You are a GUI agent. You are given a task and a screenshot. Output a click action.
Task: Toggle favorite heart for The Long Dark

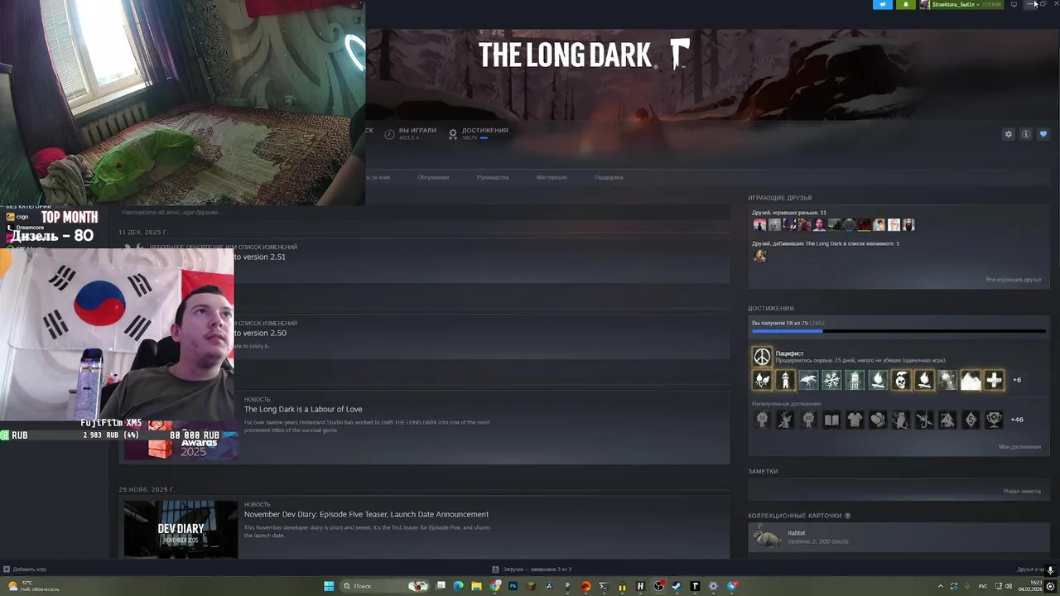click(1043, 134)
